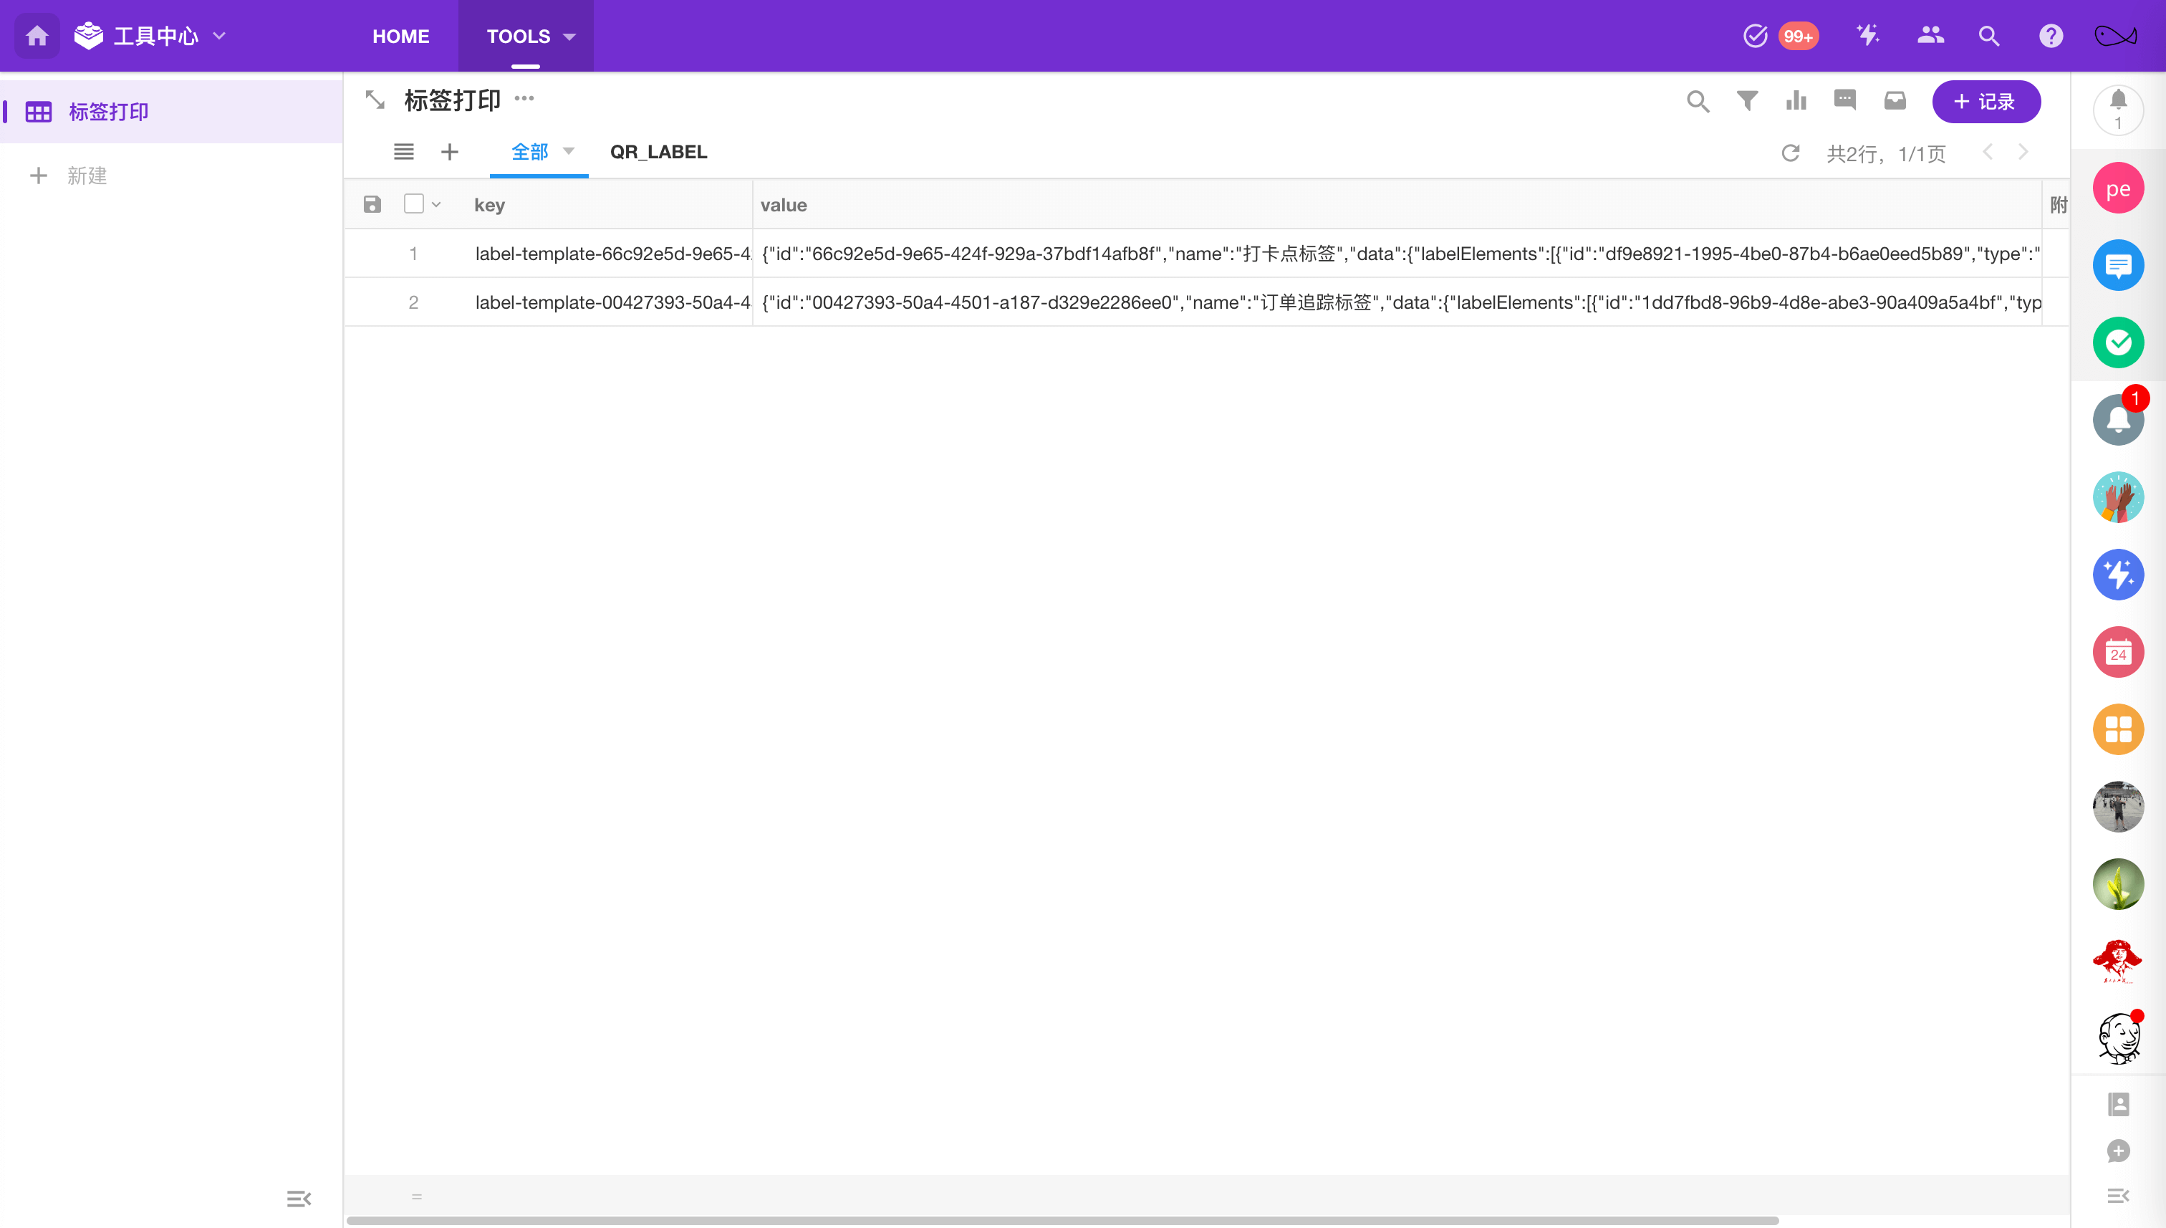Click the save icon in table header
Screen dimensions: 2166x1228
coord(372,204)
